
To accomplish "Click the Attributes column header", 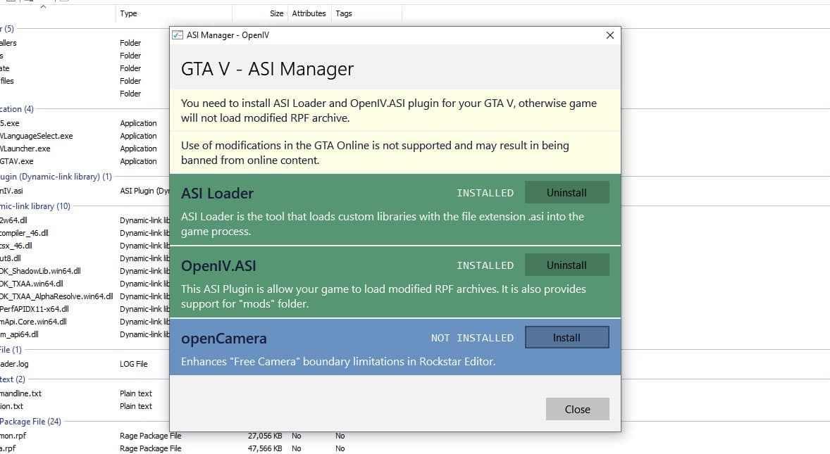I will point(309,13).
